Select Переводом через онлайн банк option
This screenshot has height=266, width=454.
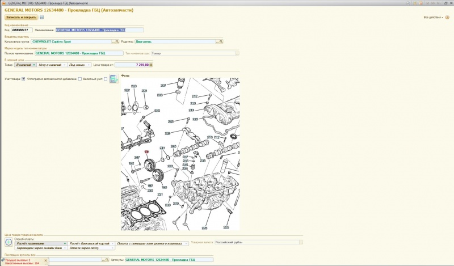pyautogui.click(x=41, y=248)
